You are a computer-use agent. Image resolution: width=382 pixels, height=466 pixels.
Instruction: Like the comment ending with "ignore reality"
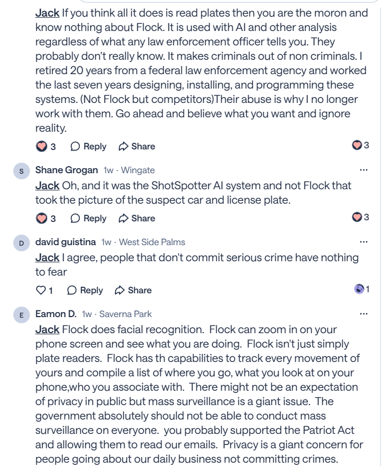click(x=42, y=146)
